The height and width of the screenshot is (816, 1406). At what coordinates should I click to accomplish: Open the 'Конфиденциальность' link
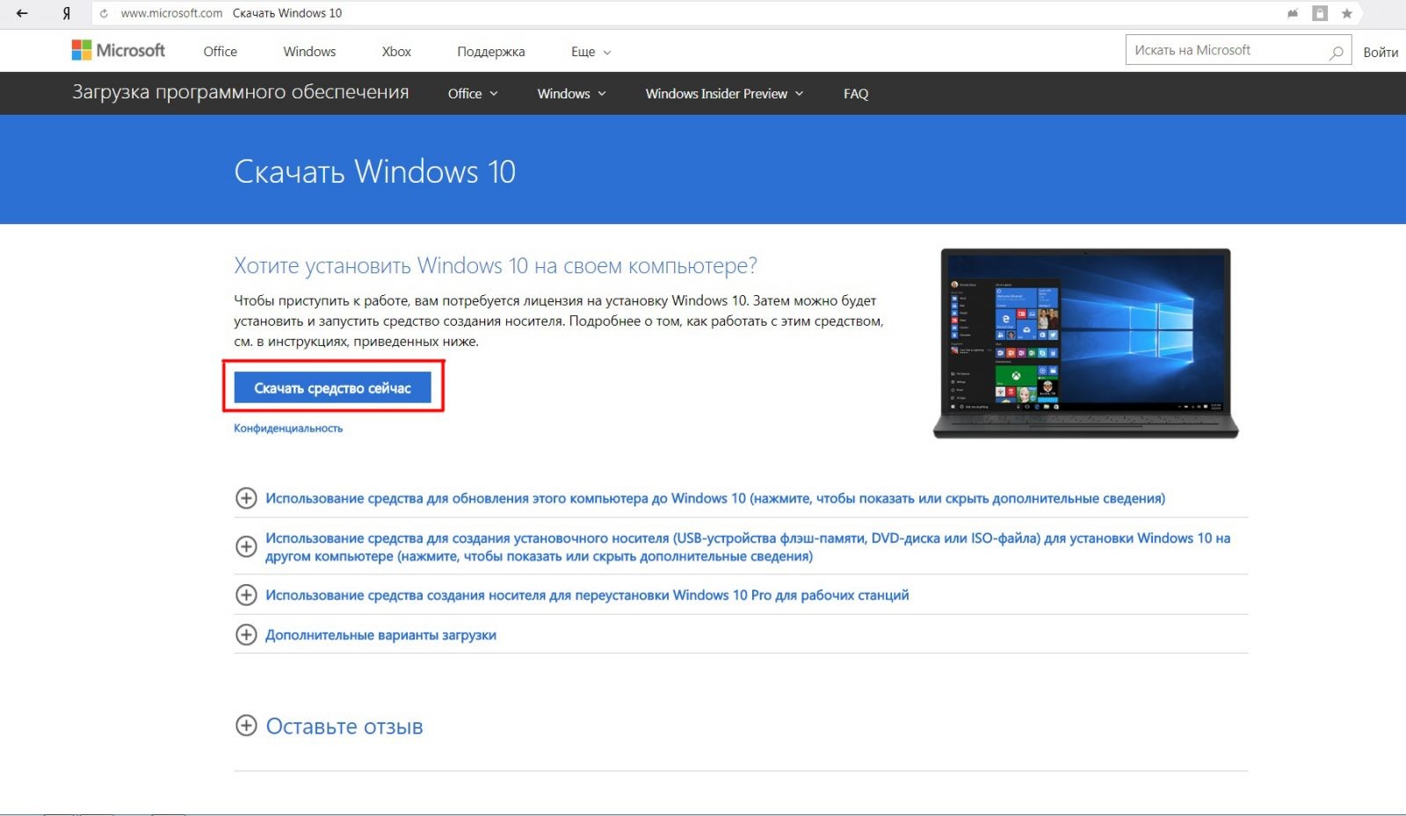pos(288,428)
